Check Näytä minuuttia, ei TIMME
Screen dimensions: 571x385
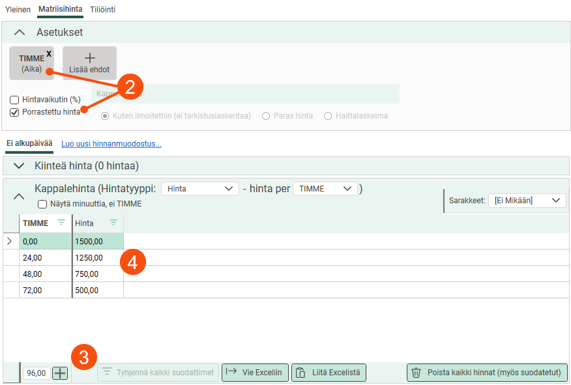42,204
